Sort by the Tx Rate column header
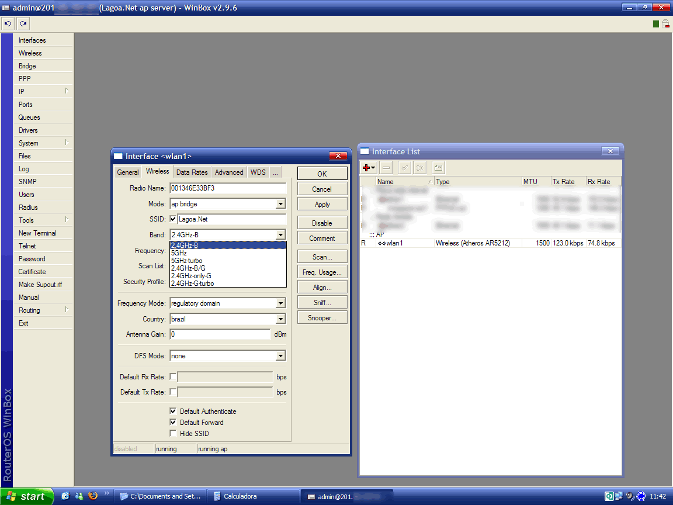673x505 pixels. click(568, 182)
